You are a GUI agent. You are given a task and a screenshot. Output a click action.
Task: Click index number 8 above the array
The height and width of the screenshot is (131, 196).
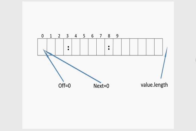pyautogui.click(x=109, y=36)
